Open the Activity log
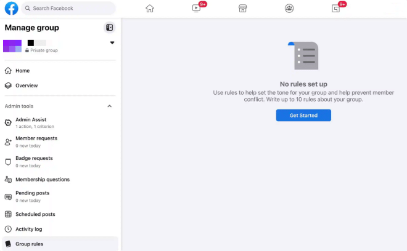Screen dimensions: 407x251 pos(60,229)
